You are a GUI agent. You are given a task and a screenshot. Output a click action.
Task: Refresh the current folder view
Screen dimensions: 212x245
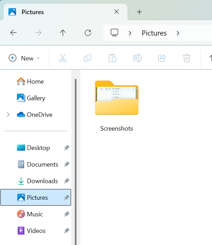pyautogui.click(x=88, y=33)
